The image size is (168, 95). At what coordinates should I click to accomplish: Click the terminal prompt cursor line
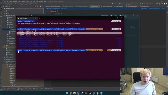19,52
